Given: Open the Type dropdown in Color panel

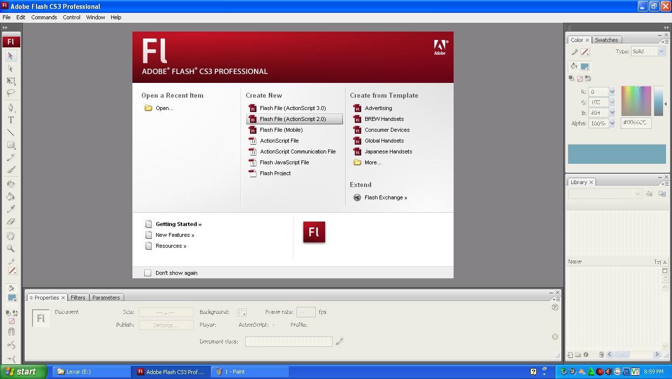Looking at the screenshot, I should [661, 51].
